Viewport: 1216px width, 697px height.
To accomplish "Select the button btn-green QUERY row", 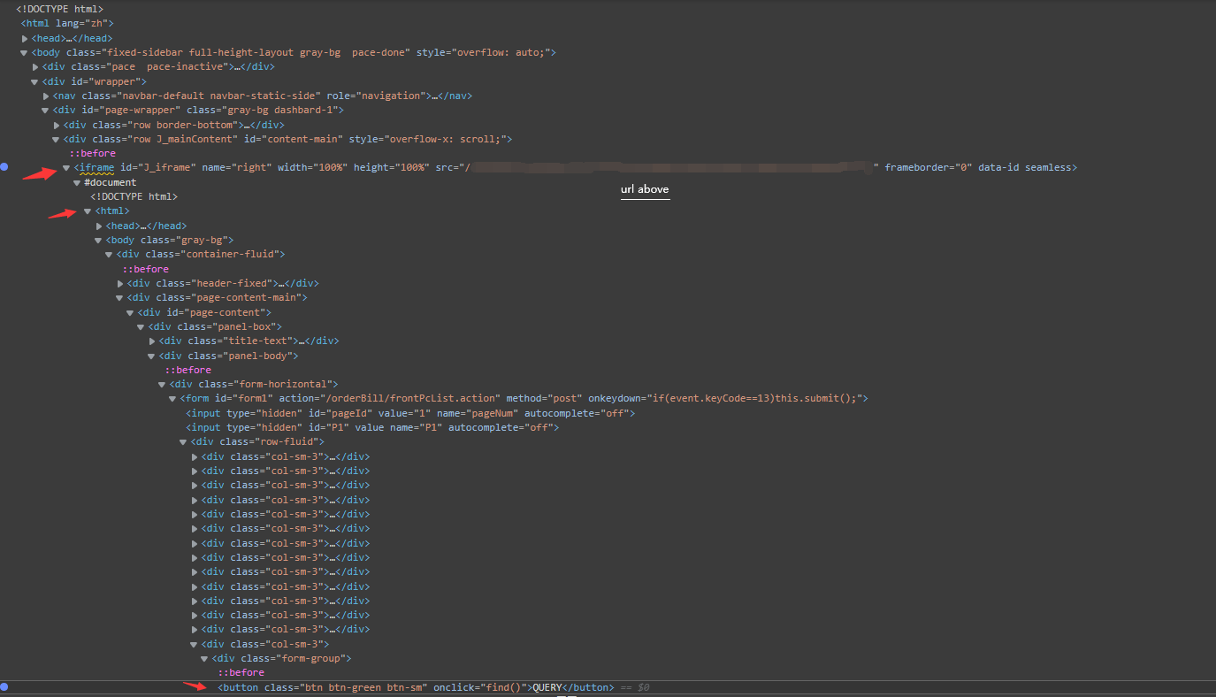I will pos(416,687).
